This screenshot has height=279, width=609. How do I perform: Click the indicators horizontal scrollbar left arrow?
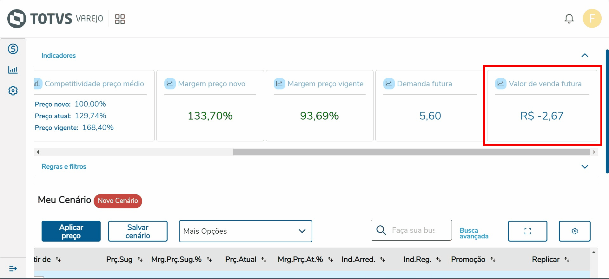[38, 152]
